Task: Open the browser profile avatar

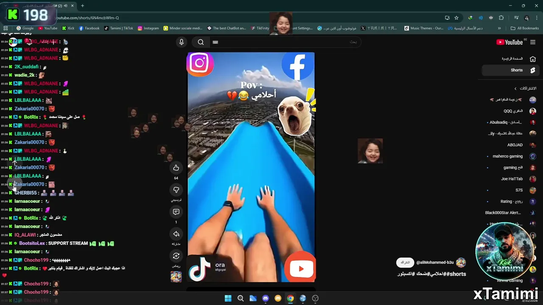Action: (x=526, y=18)
